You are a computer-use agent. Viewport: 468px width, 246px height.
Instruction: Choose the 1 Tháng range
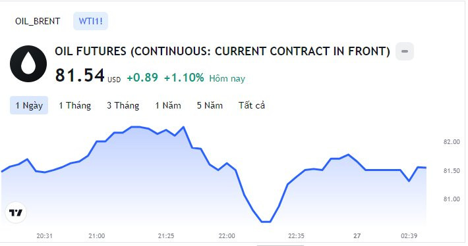74,105
